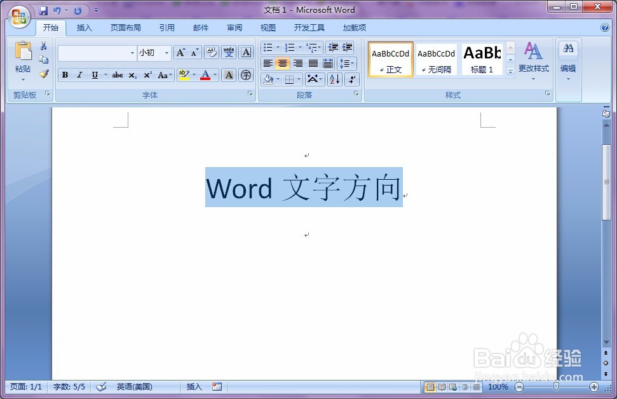This screenshot has width=617, height=399.
Task: Insert enclosed character (字 in circle)
Action: pos(246,75)
